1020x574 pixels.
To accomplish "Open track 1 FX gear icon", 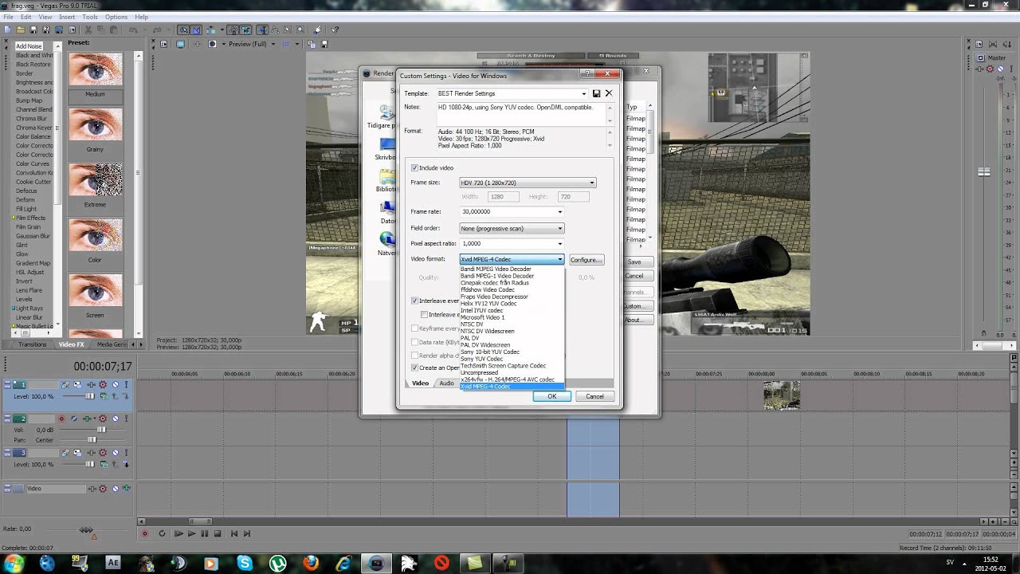I will tap(102, 385).
